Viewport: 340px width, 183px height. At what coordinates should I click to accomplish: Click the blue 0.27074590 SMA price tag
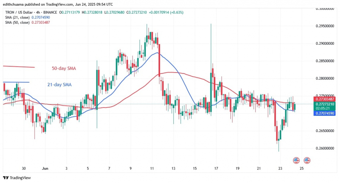pos(325,113)
